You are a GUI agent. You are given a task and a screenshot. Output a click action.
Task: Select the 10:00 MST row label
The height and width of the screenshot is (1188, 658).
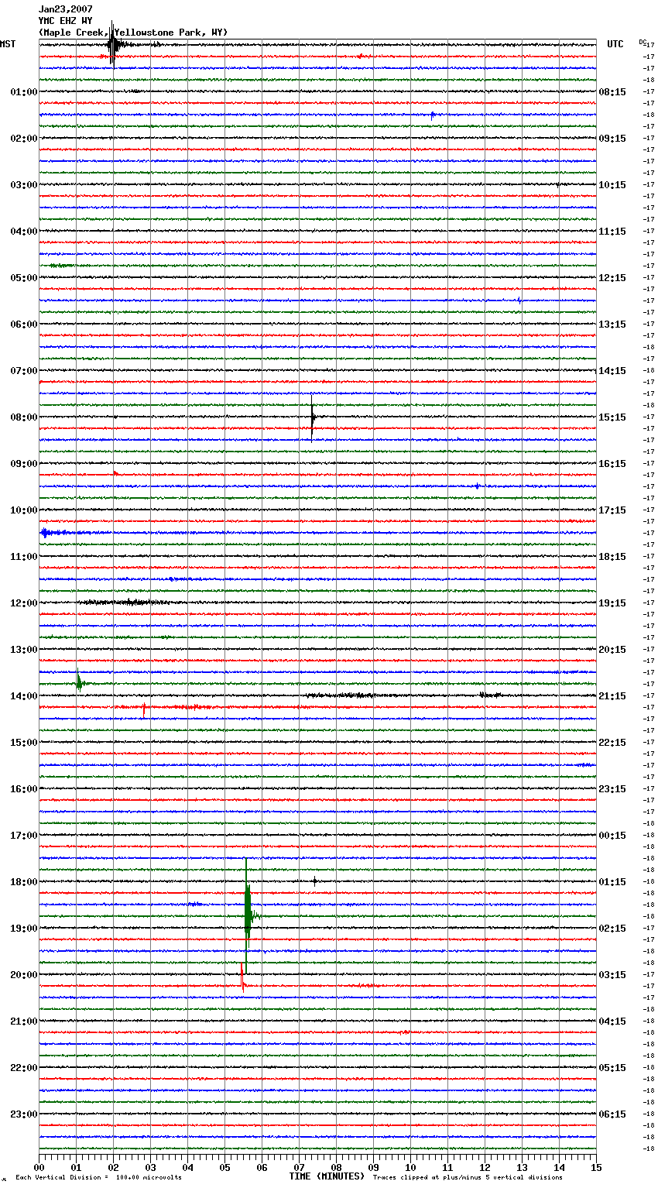(x=23, y=510)
